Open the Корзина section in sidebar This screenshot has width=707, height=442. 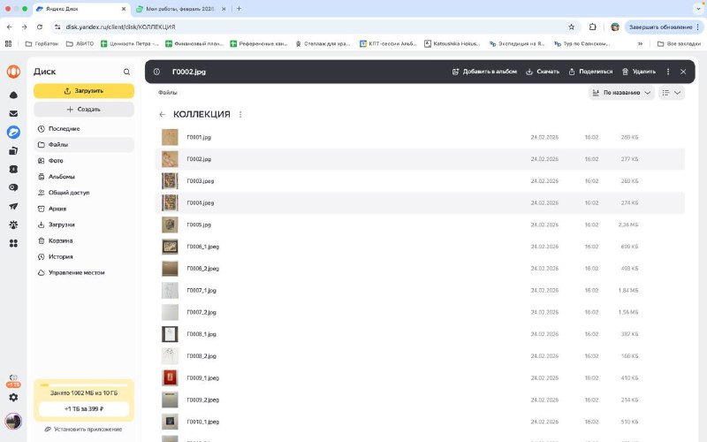60,240
